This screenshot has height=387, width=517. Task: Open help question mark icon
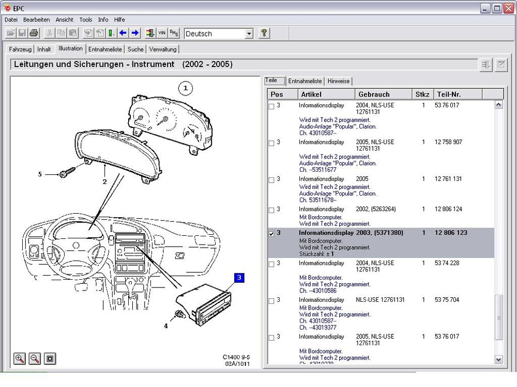coord(264,33)
